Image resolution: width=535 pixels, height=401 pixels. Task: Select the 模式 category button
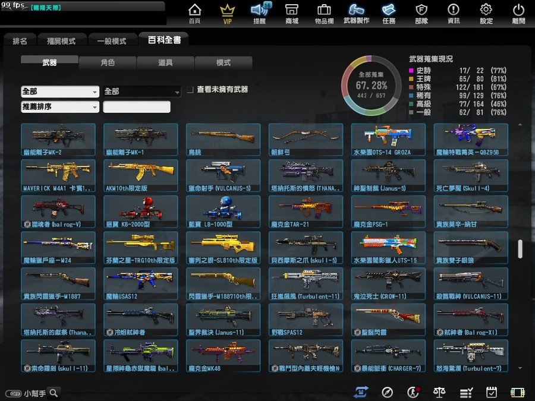(x=224, y=63)
